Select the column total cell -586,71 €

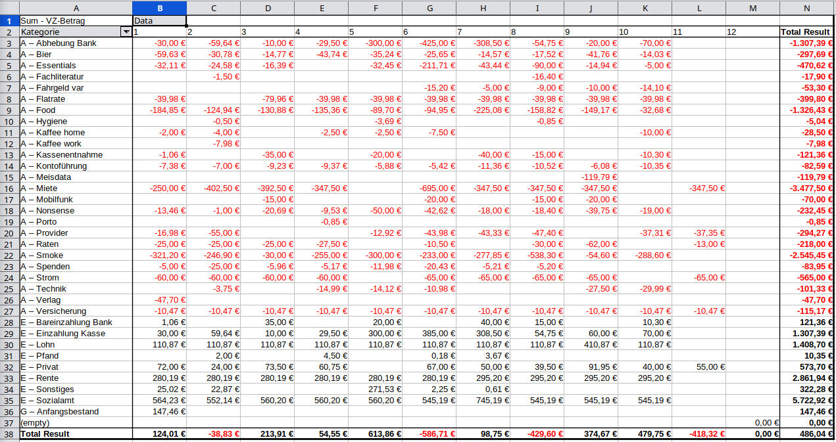[x=429, y=434]
